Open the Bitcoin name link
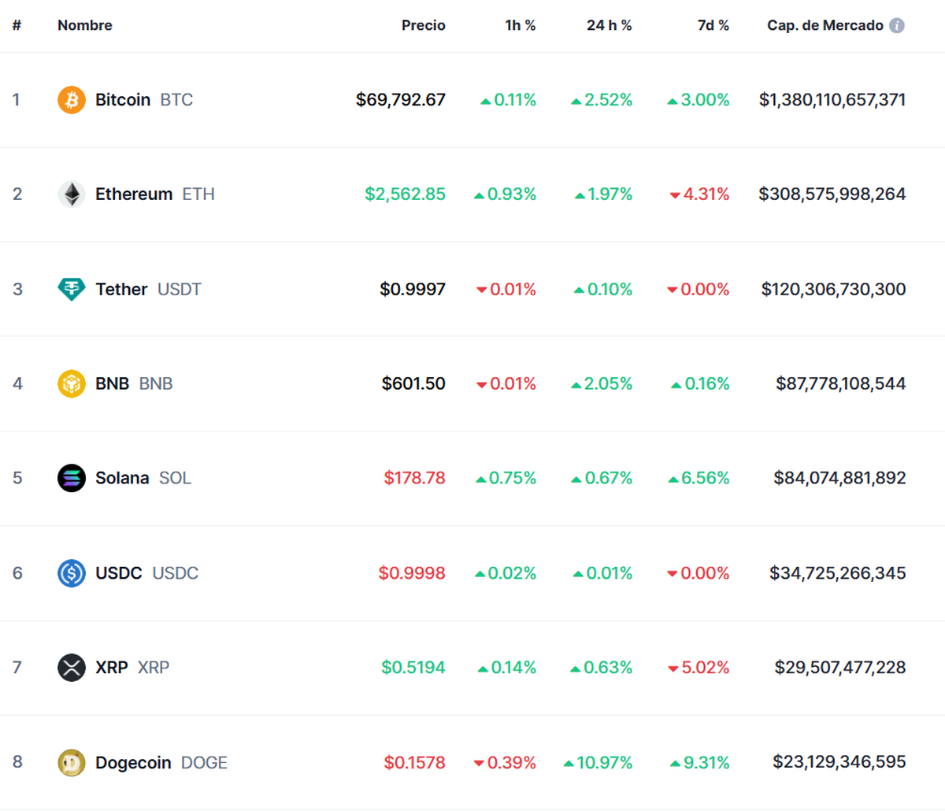This screenshot has width=945, height=811. point(123,100)
